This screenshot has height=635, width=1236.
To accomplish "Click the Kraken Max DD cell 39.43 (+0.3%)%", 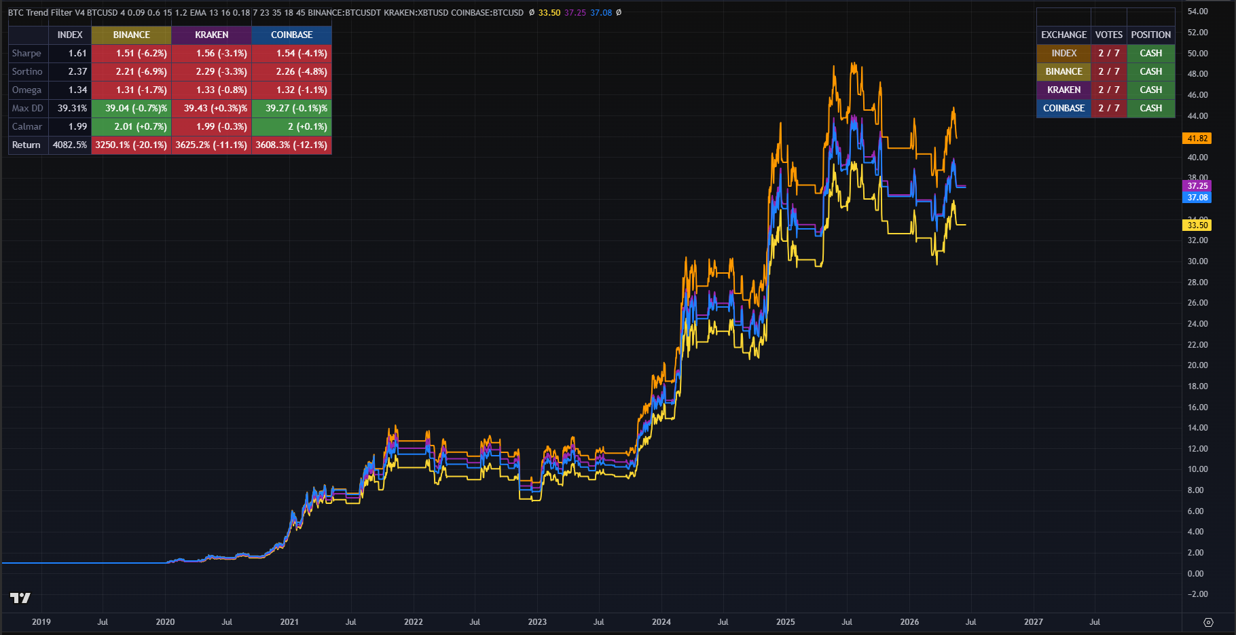I will [212, 108].
